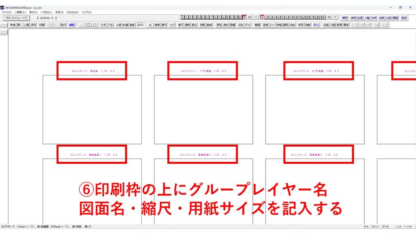Select the 複写 copy tool
The image size is (416, 234).
pos(301,25)
